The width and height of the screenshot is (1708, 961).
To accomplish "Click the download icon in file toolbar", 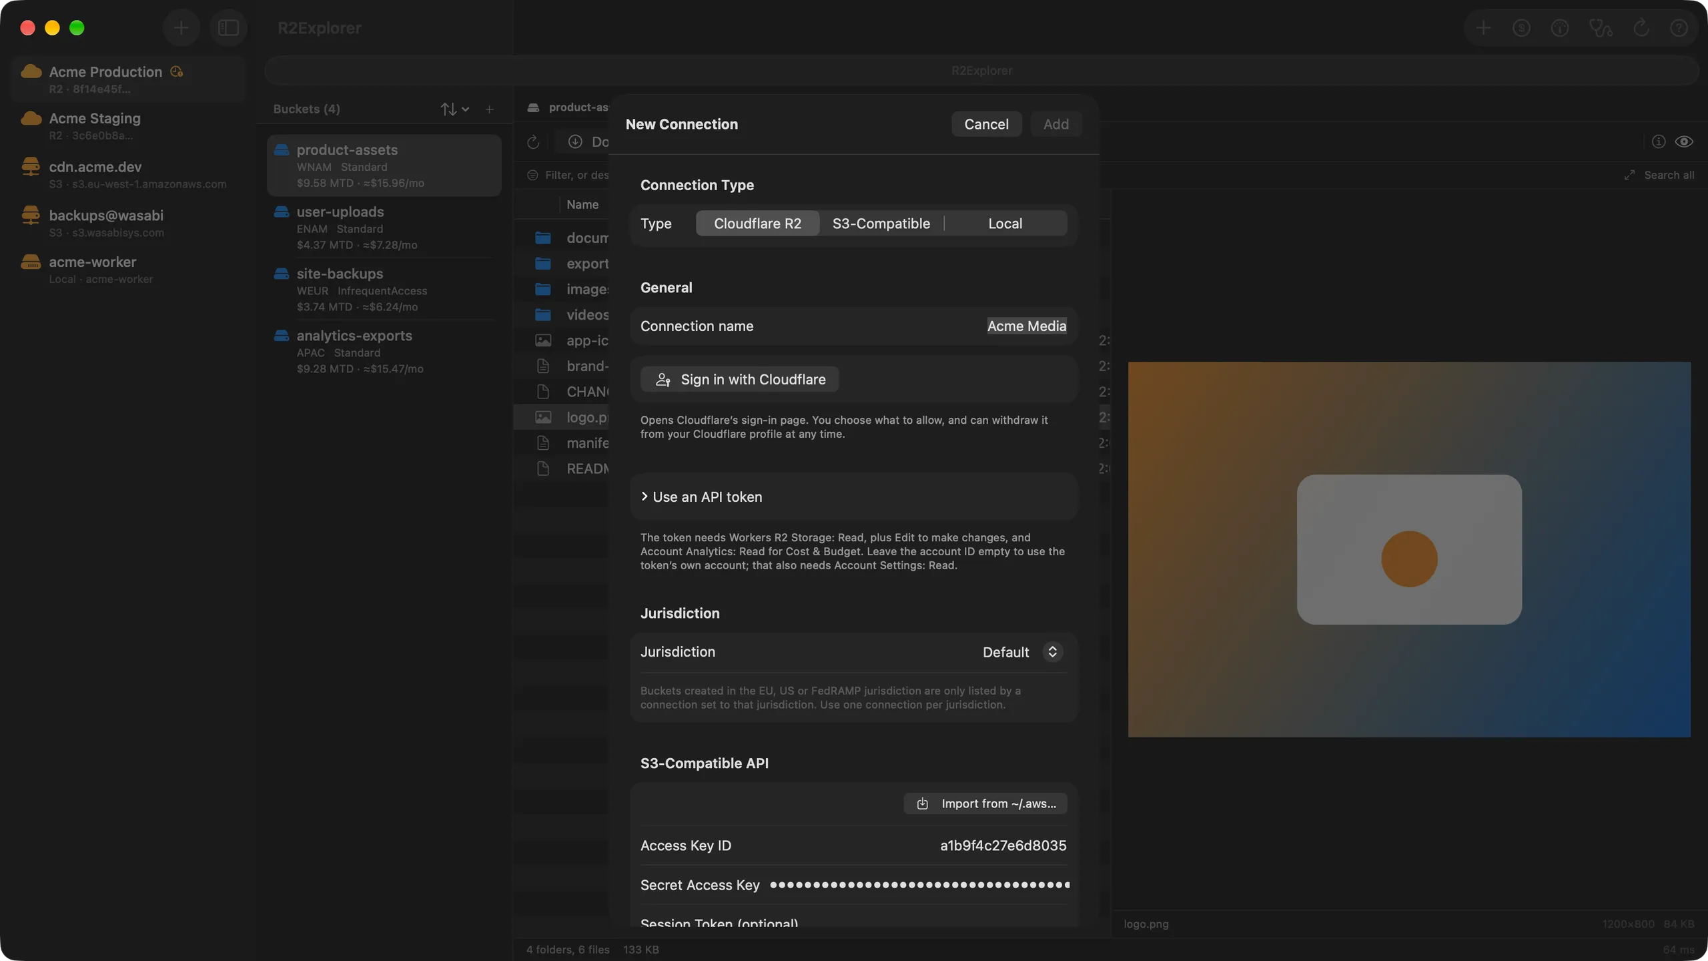I will pos(575,141).
